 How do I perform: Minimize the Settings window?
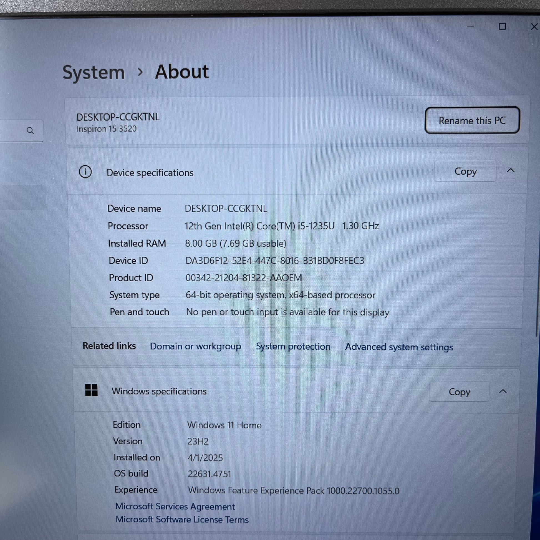470,27
